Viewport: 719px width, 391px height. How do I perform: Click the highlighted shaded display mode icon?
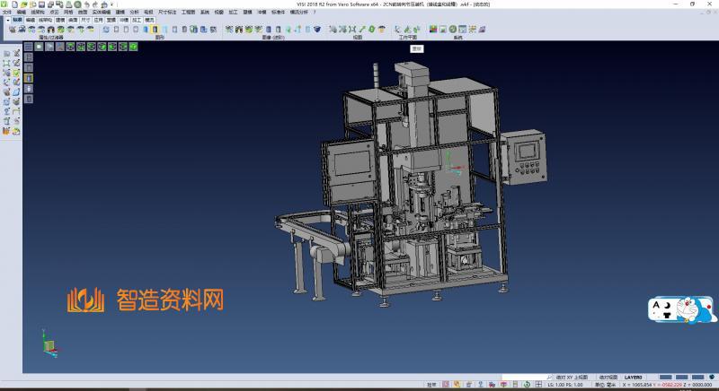point(155,30)
